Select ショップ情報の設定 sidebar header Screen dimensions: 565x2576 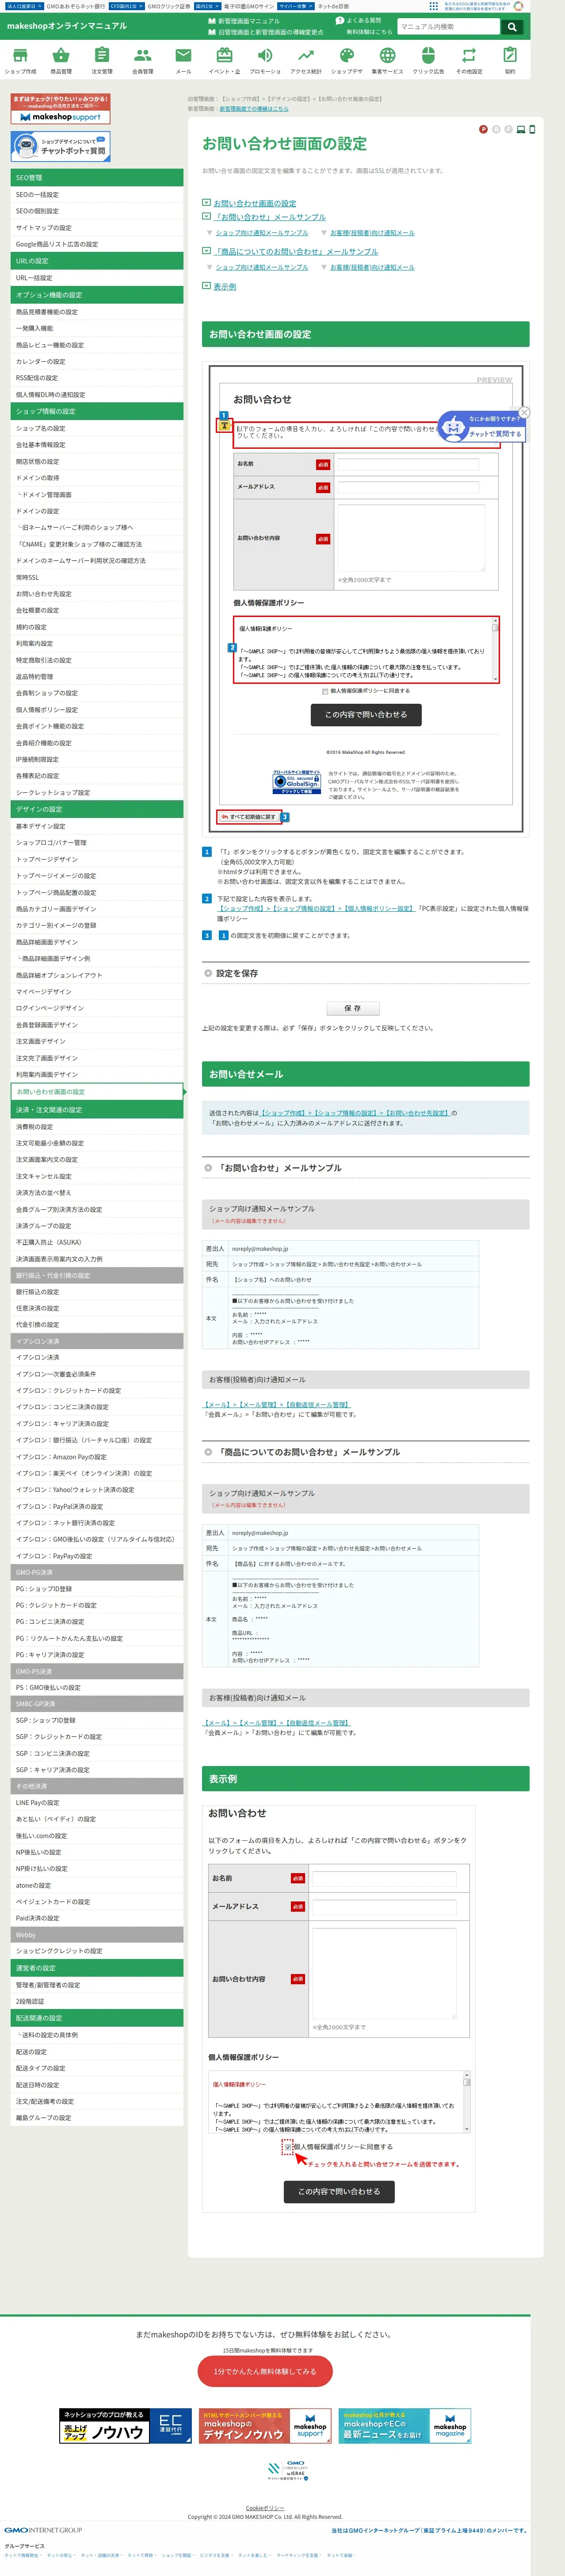[x=97, y=411]
